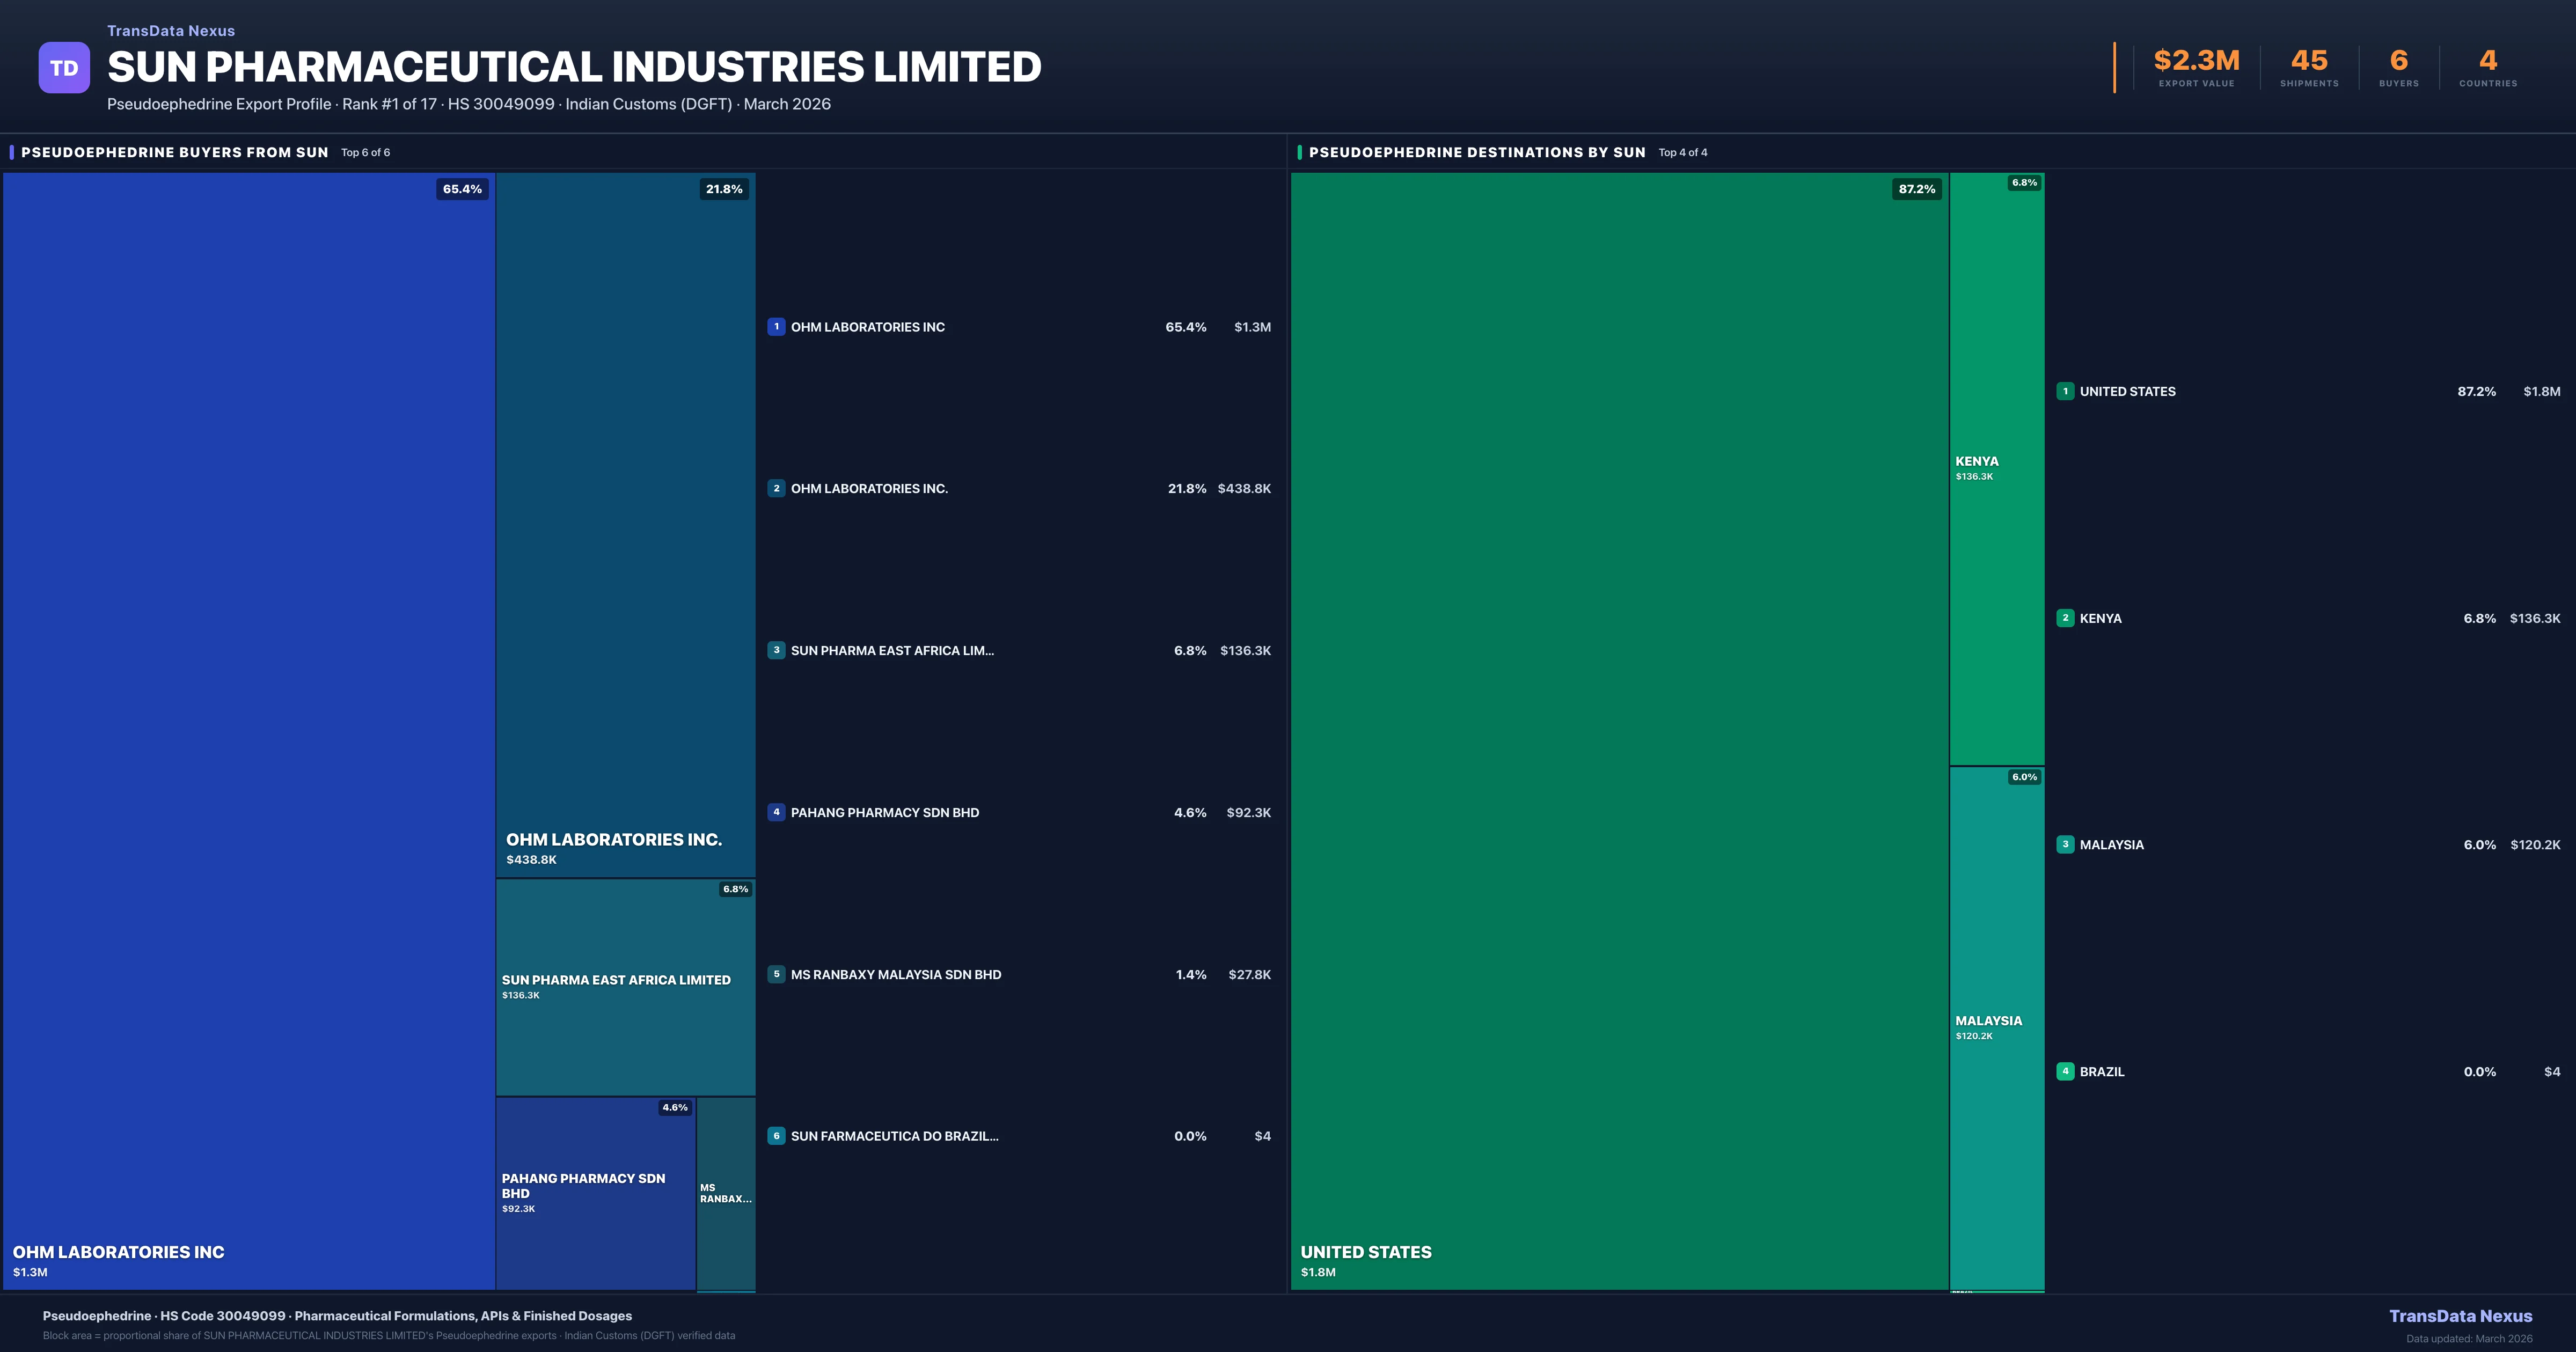Select Pseudoephedrine Destinations By Sun heading
This screenshot has height=1352, width=2576.
tap(1476, 152)
